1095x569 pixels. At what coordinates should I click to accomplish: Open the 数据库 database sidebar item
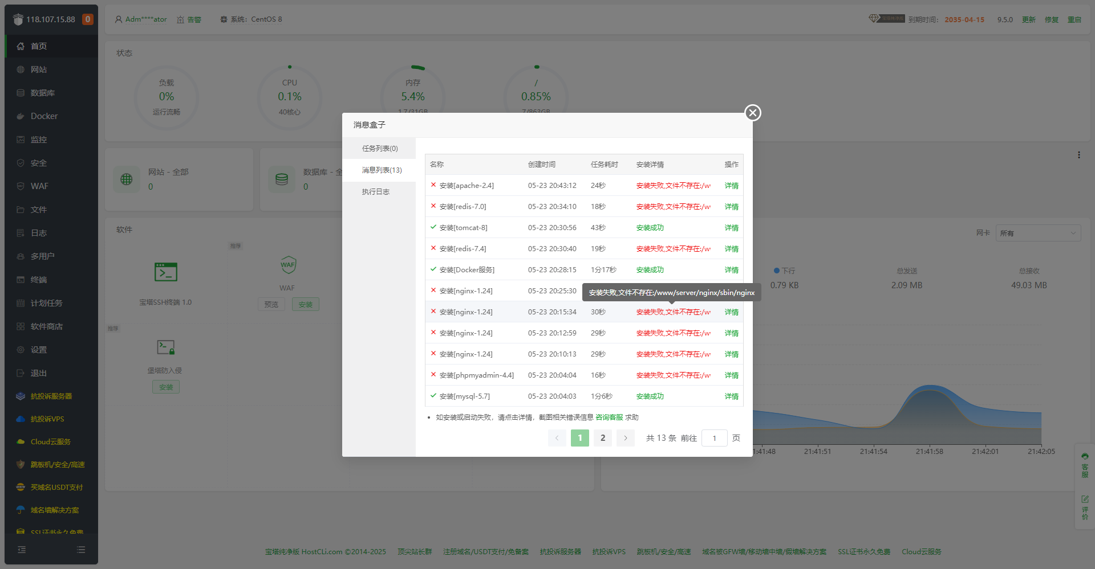[x=51, y=93]
